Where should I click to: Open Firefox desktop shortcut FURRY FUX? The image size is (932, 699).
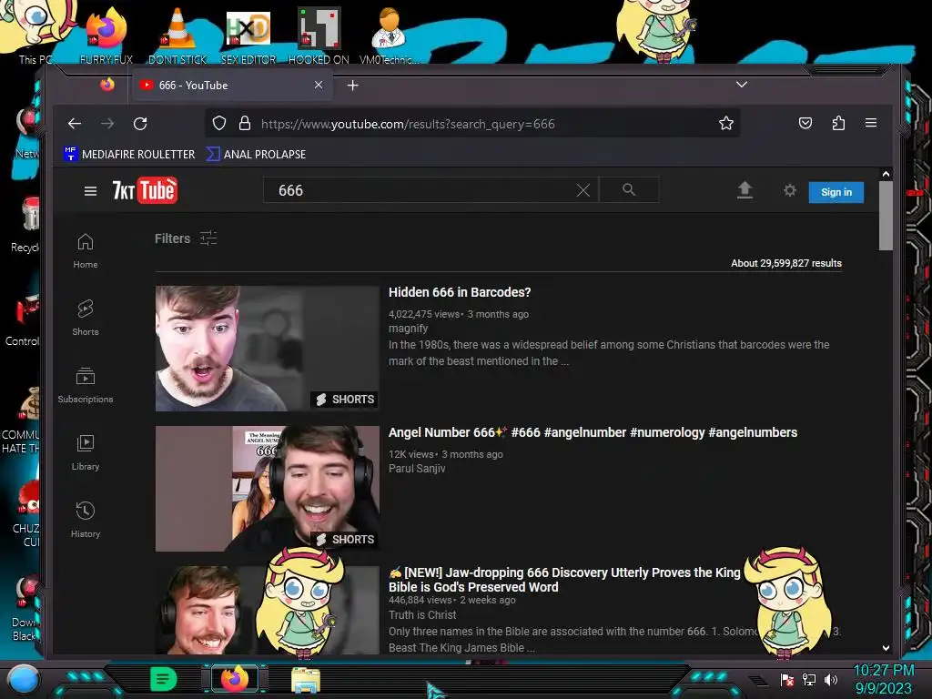(x=106, y=35)
